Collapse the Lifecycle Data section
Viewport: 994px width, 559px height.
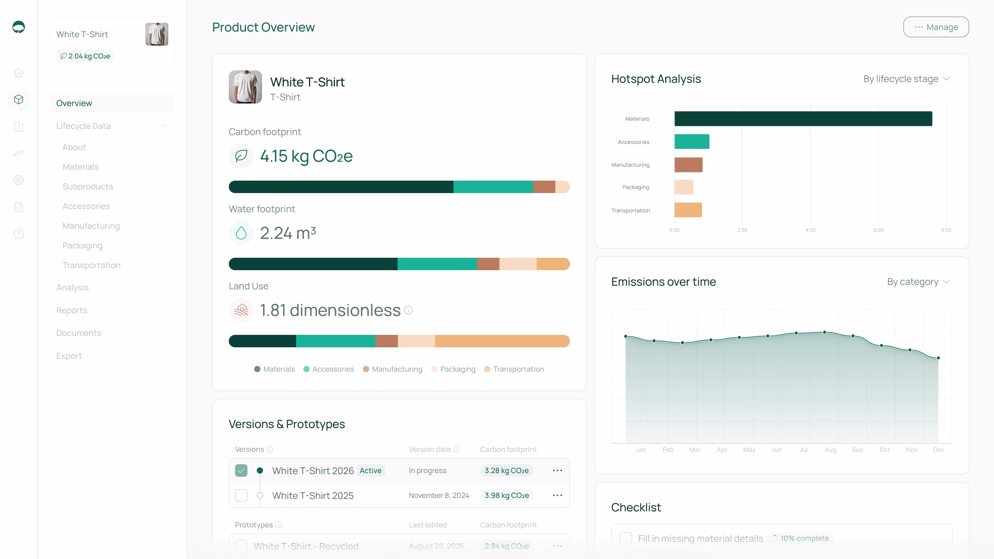(x=163, y=126)
